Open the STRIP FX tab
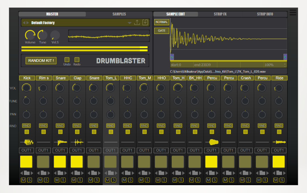Screen dimensions: 307x193 pos(220,14)
